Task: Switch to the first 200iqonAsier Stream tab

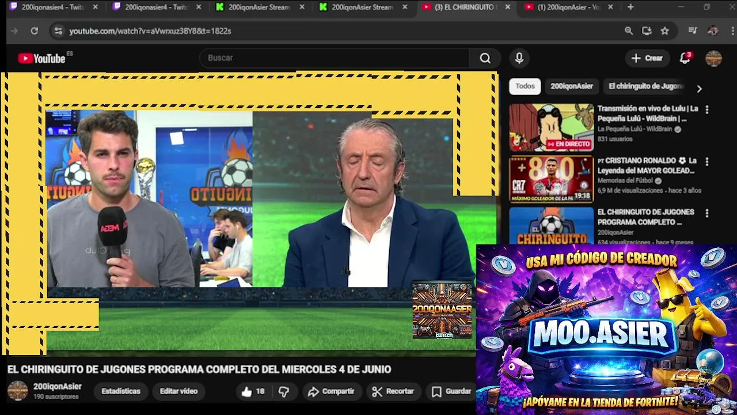Action: coord(254,7)
